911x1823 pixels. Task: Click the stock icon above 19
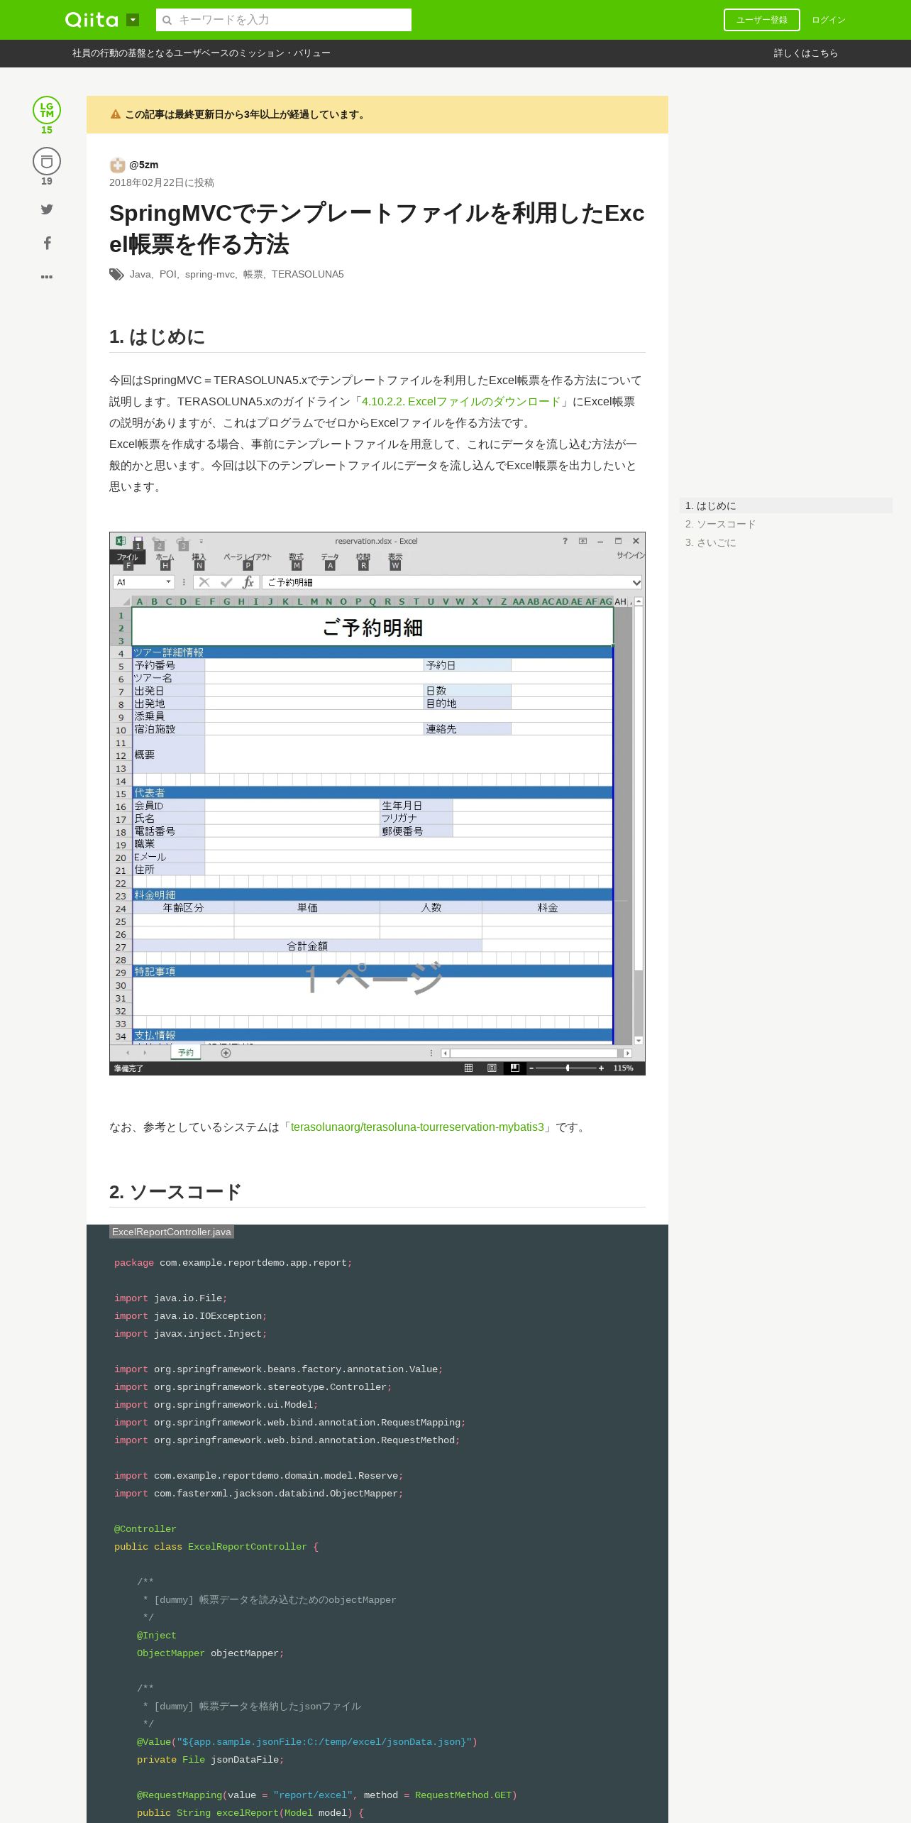tap(47, 161)
